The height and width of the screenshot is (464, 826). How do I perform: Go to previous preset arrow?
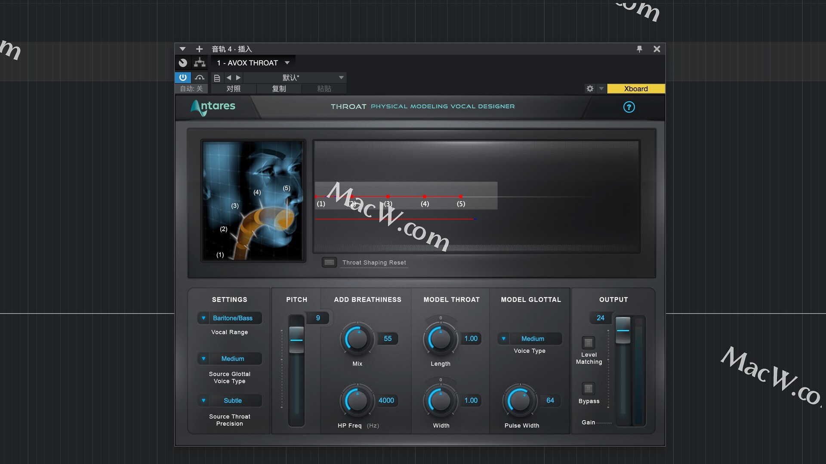tap(229, 77)
